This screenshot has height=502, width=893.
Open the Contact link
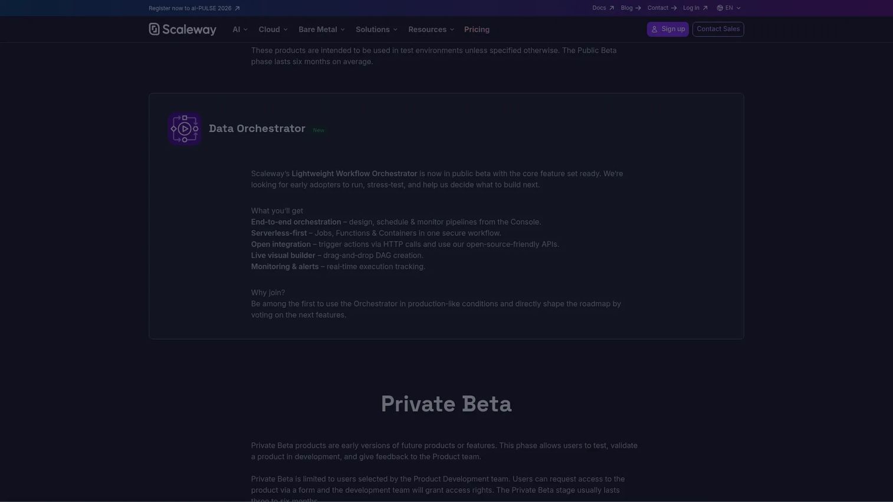pyautogui.click(x=662, y=8)
